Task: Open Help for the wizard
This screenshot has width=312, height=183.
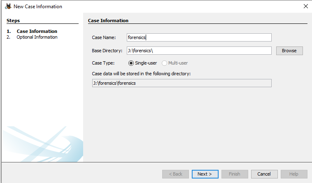Action: [x=294, y=174]
